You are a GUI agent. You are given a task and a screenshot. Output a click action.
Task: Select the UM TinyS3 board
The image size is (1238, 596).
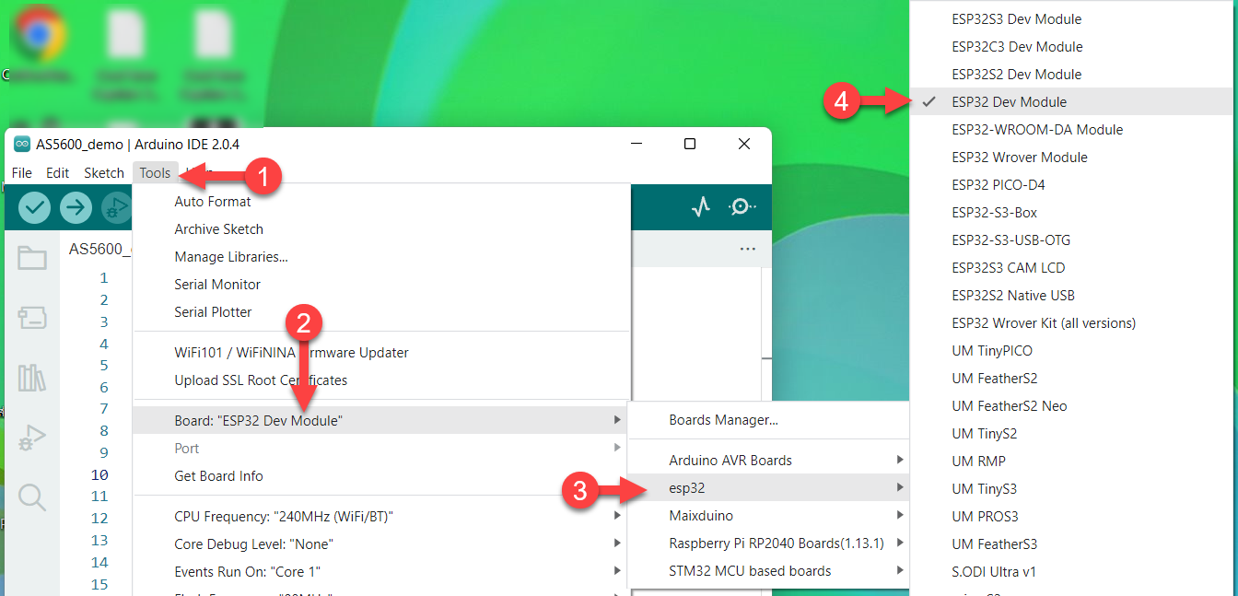(x=1073, y=489)
